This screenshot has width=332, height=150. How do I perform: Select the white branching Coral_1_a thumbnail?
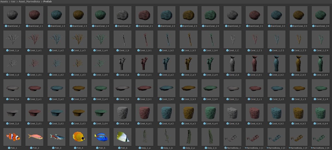coord(12,39)
